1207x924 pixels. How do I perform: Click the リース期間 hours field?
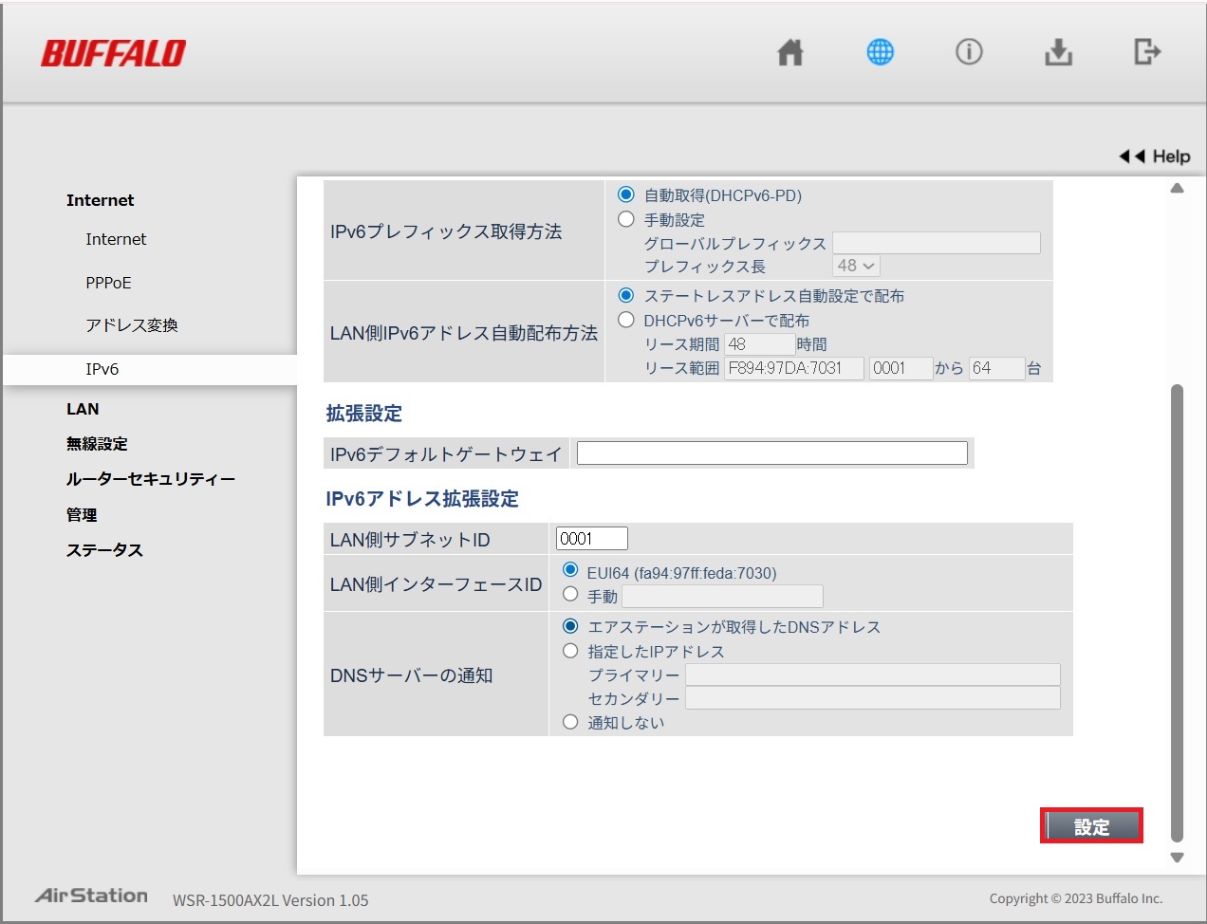(760, 343)
